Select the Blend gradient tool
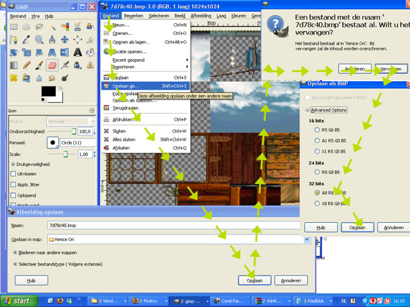410x307 pixels. 13,65
